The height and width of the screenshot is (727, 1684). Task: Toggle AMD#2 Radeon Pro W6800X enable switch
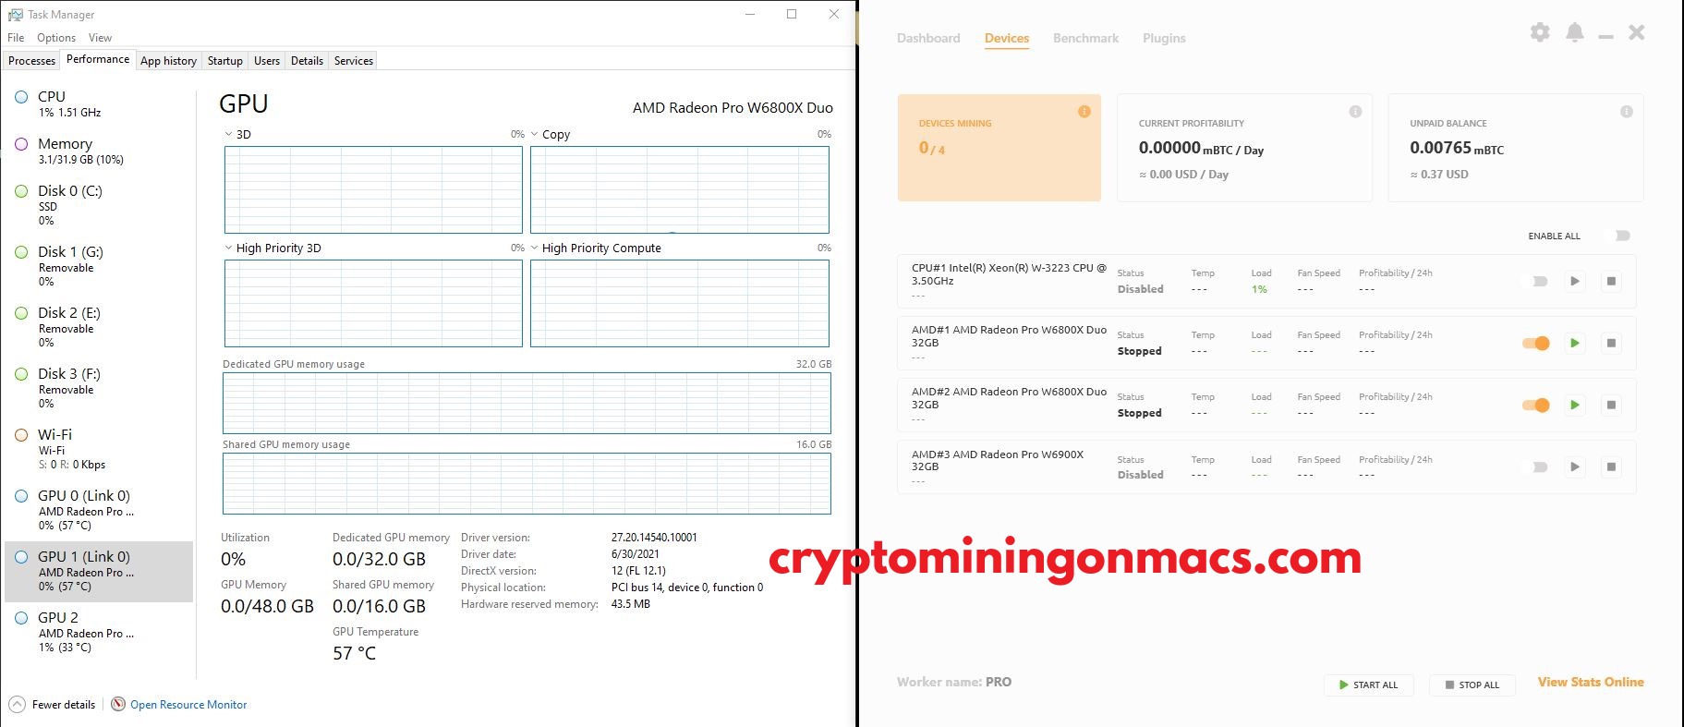click(x=1536, y=405)
